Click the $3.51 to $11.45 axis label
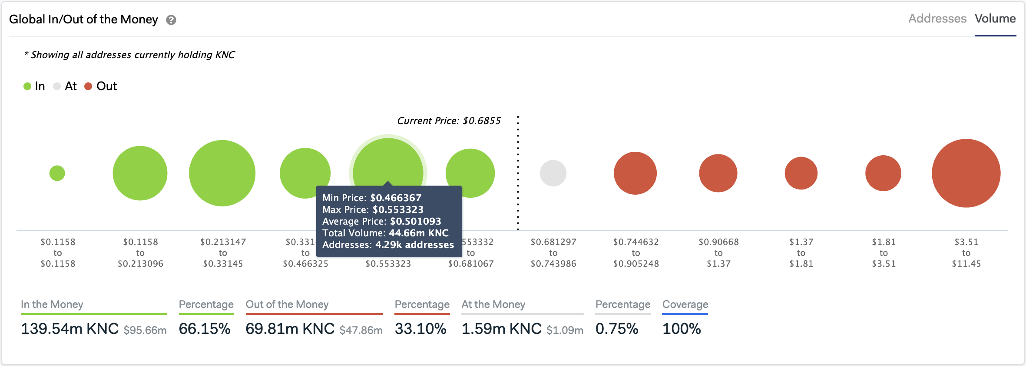Image resolution: width=1026 pixels, height=366 pixels. (x=966, y=253)
